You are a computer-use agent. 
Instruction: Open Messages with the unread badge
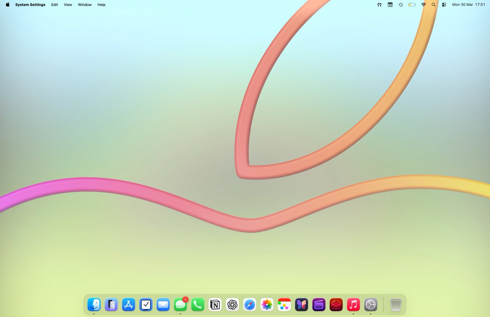tap(180, 304)
